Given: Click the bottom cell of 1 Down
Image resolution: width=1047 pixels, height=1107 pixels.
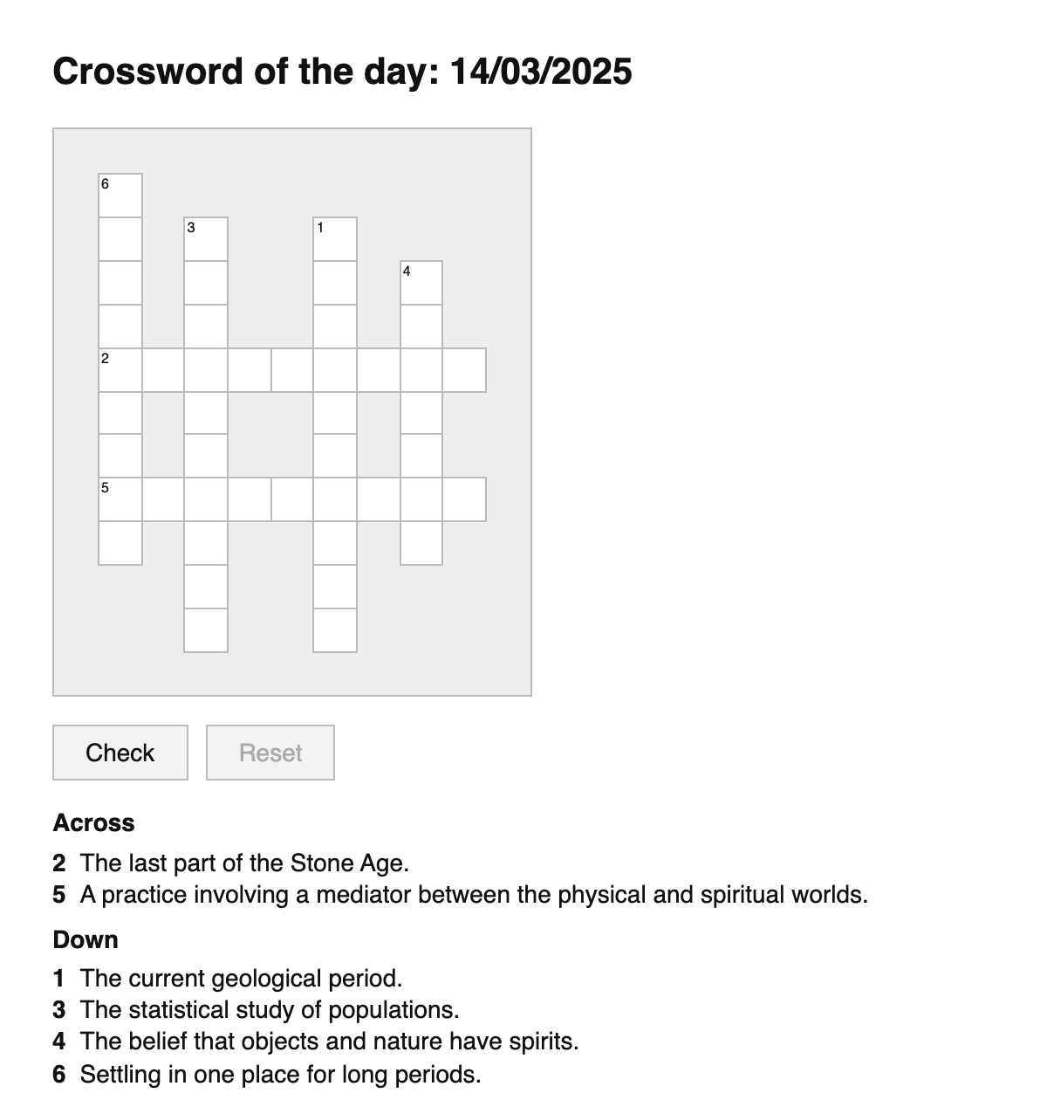Looking at the screenshot, I should coord(334,627).
